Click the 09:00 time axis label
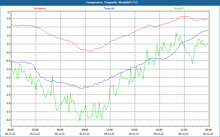 point(85,130)
